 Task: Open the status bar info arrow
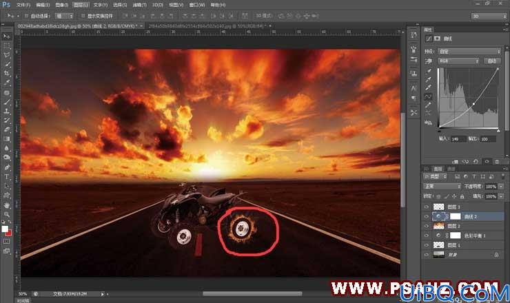pos(102,294)
